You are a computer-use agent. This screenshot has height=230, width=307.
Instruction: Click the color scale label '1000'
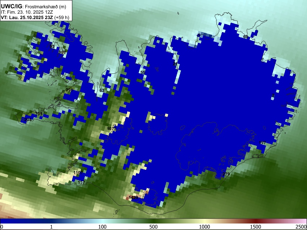tap(204, 227)
